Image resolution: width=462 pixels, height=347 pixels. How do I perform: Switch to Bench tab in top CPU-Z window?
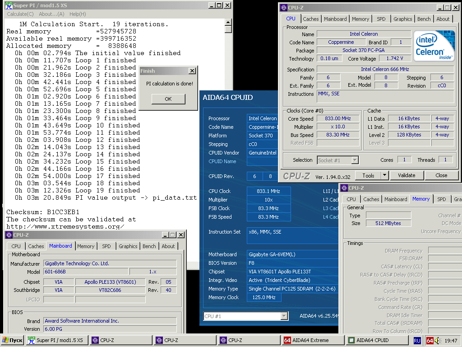click(x=424, y=19)
